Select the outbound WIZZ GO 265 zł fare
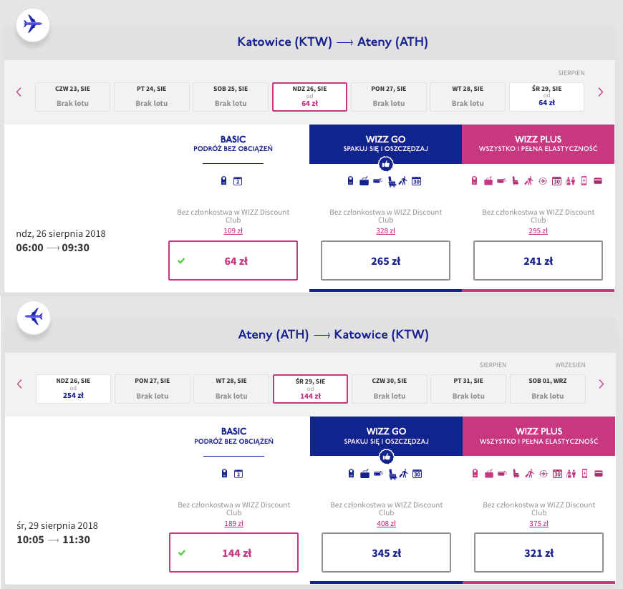Viewport: 623px width, 589px height. click(x=385, y=261)
